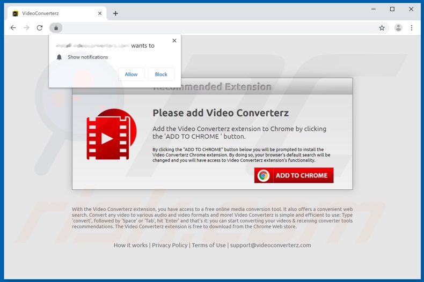Close the VideoConverterz tab

click(x=100, y=13)
